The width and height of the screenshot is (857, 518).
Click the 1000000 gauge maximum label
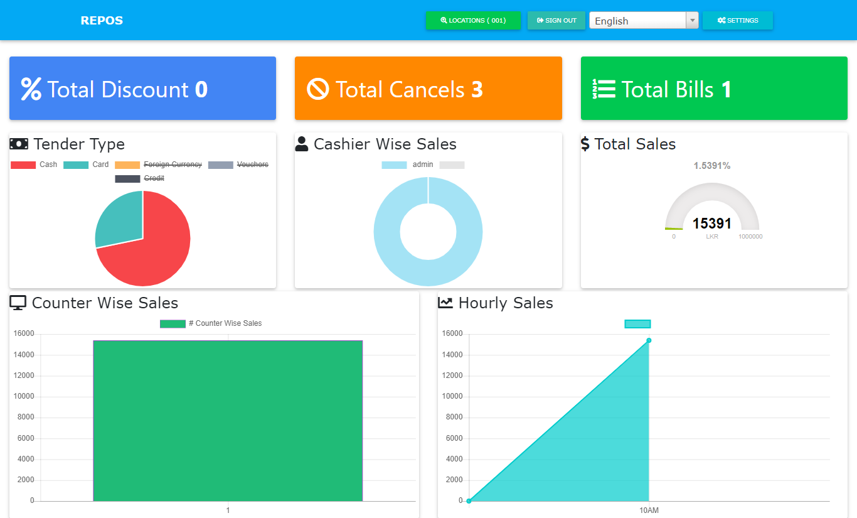750,237
